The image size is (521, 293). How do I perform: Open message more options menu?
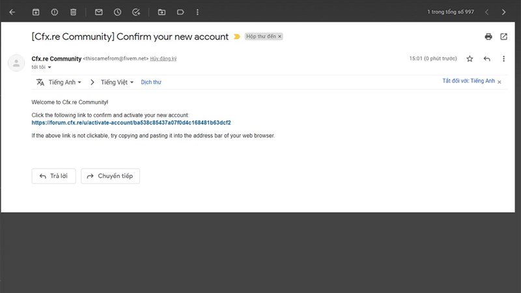[503, 59]
